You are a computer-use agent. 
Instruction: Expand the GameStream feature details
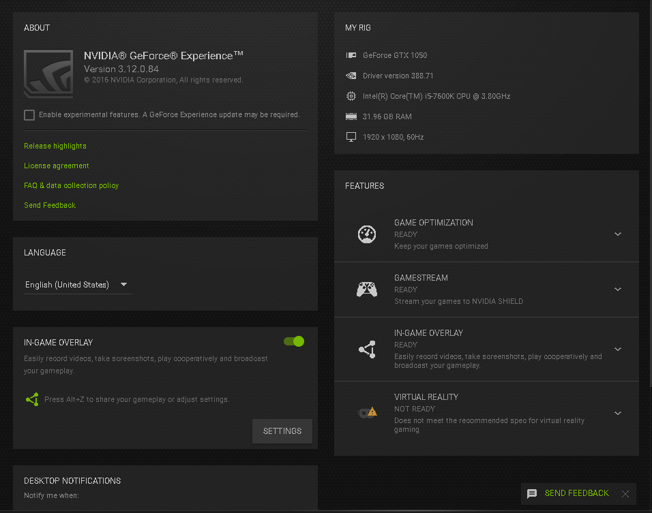[x=618, y=289]
